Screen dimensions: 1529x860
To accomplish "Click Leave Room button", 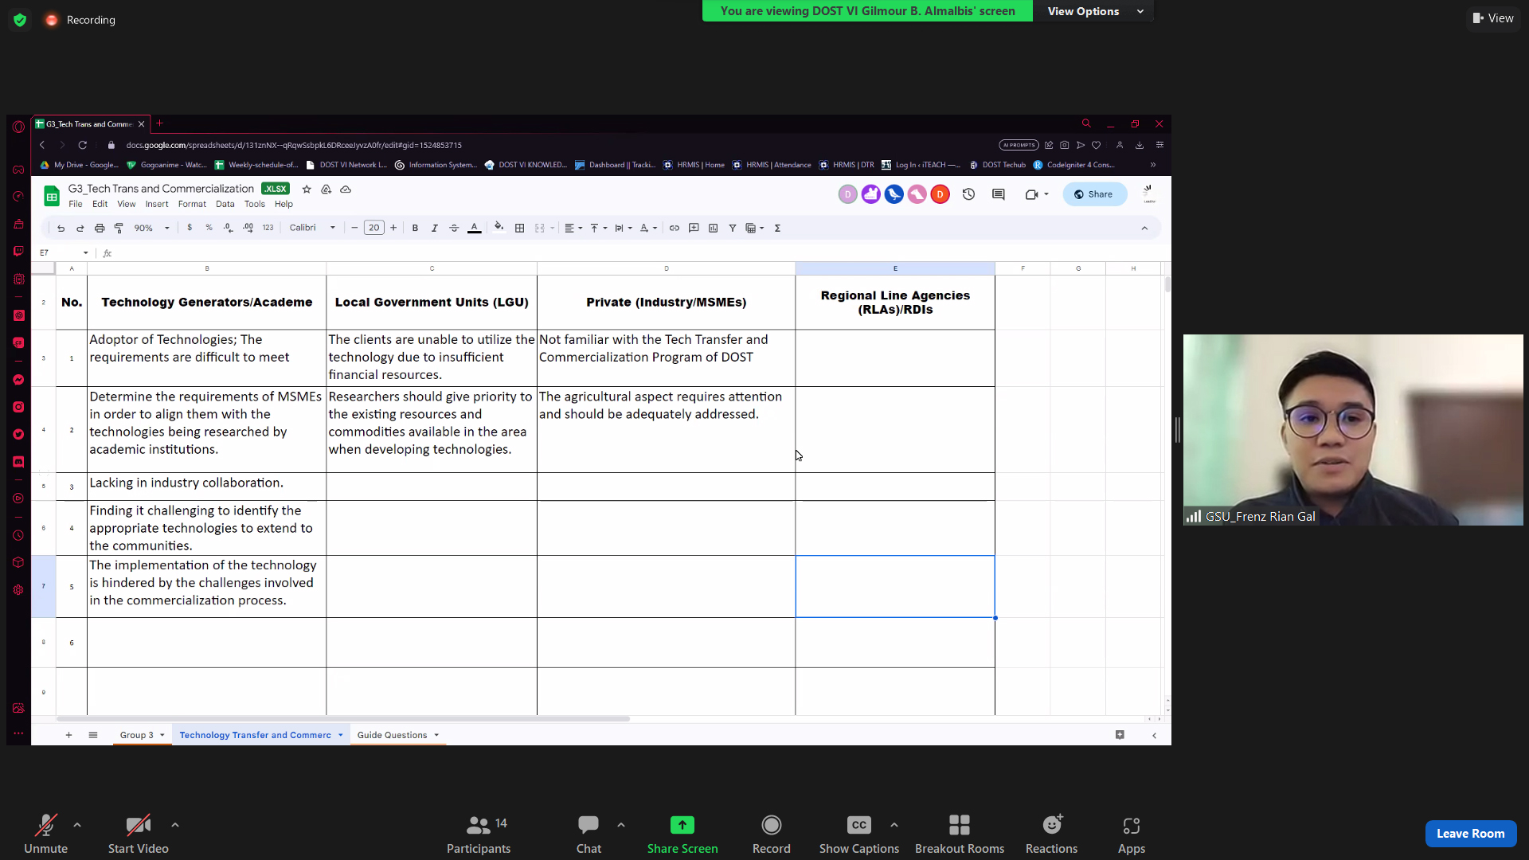I will (x=1470, y=834).
